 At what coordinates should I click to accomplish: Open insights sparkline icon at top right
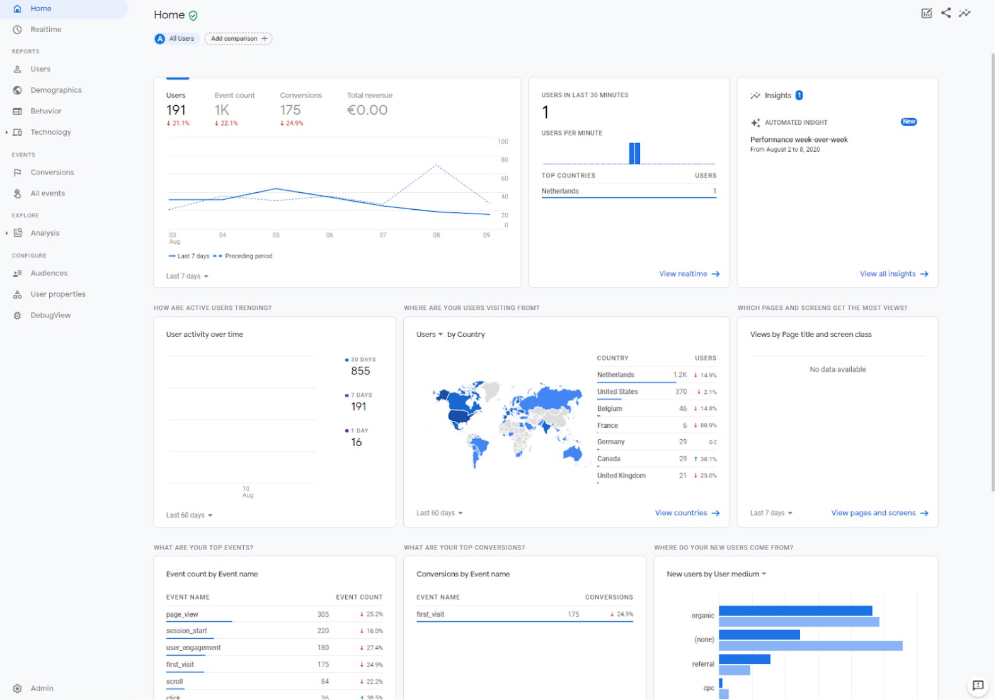pyautogui.click(x=965, y=13)
